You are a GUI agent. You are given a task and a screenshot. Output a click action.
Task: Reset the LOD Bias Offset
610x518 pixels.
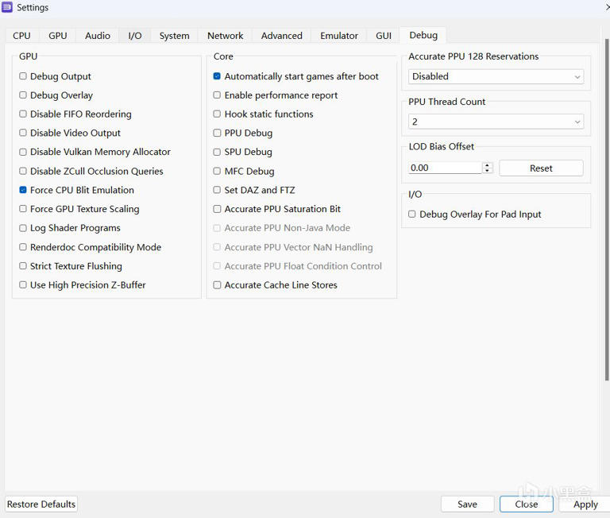[541, 168]
